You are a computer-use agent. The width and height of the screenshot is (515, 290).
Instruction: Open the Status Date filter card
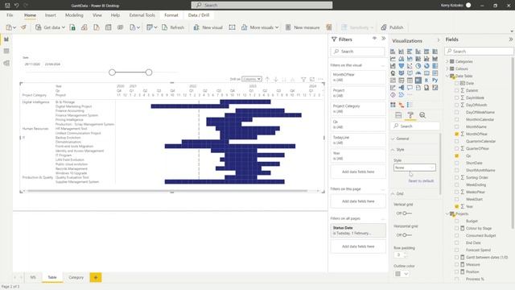point(358,230)
